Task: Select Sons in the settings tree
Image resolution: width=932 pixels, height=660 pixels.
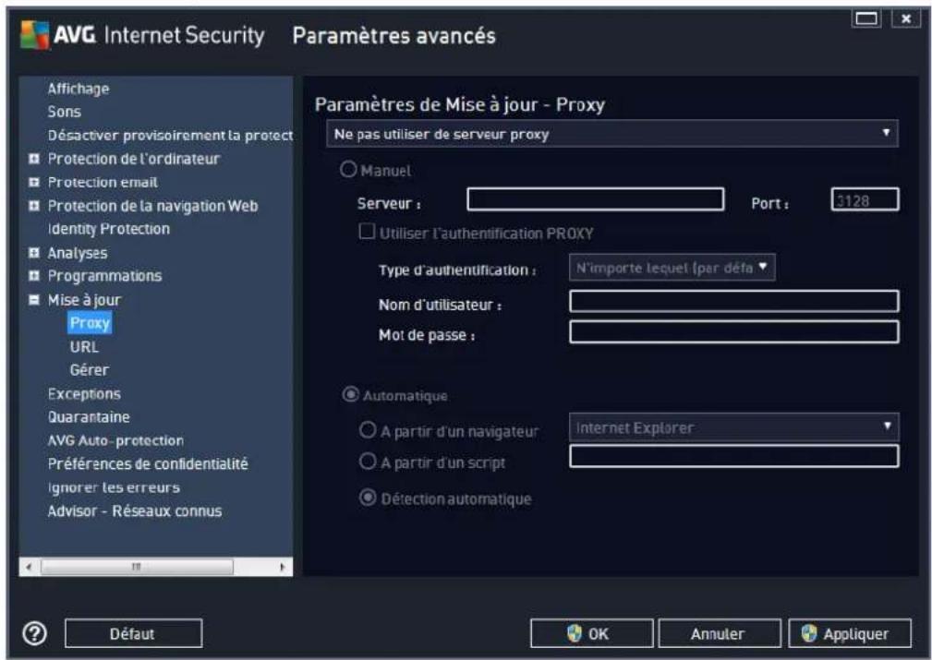Action: click(x=64, y=112)
